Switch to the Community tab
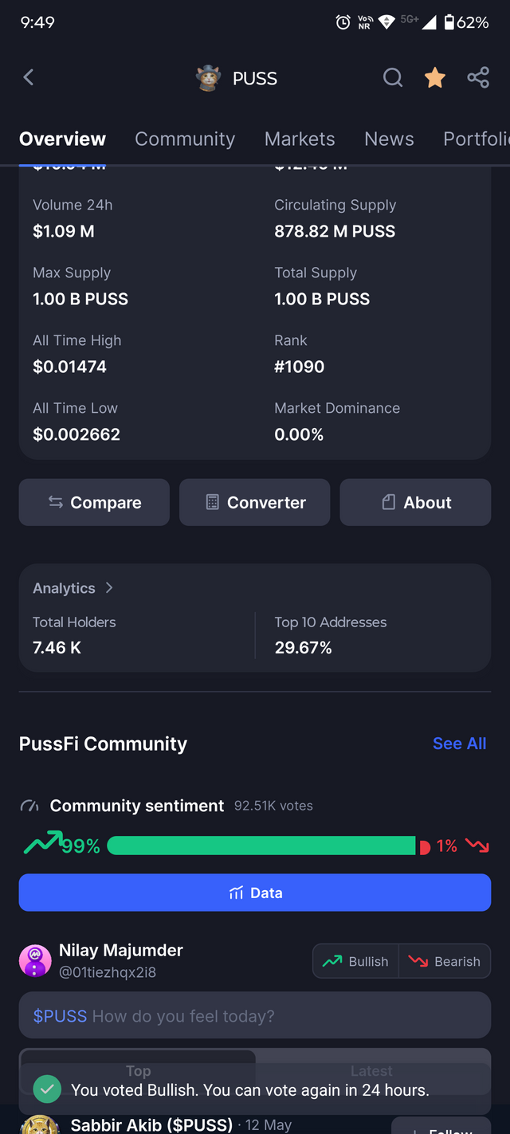Viewport: 510px width, 1134px height. pyautogui.click(x=185, y=139)
